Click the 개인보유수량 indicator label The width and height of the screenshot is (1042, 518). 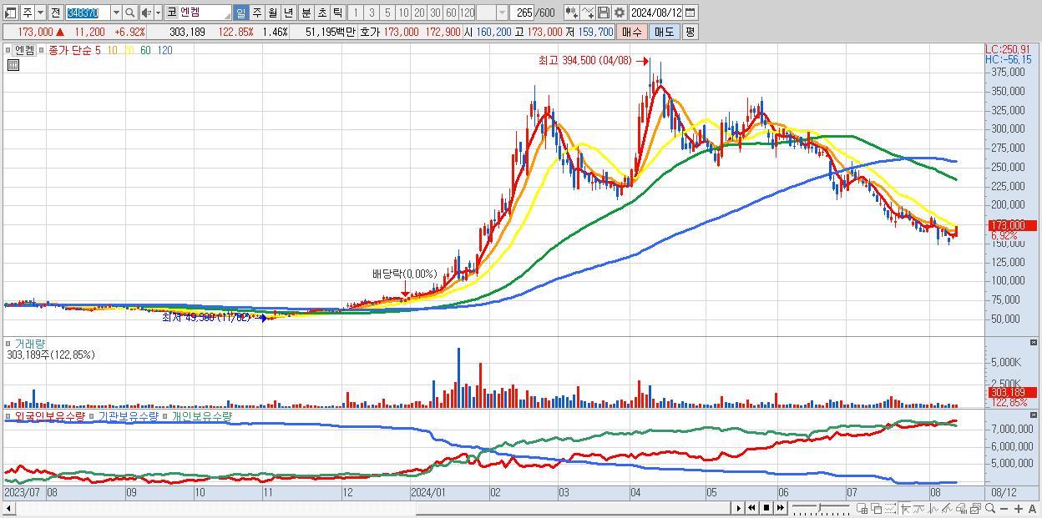pyautogui.click(x=201, y=415)
